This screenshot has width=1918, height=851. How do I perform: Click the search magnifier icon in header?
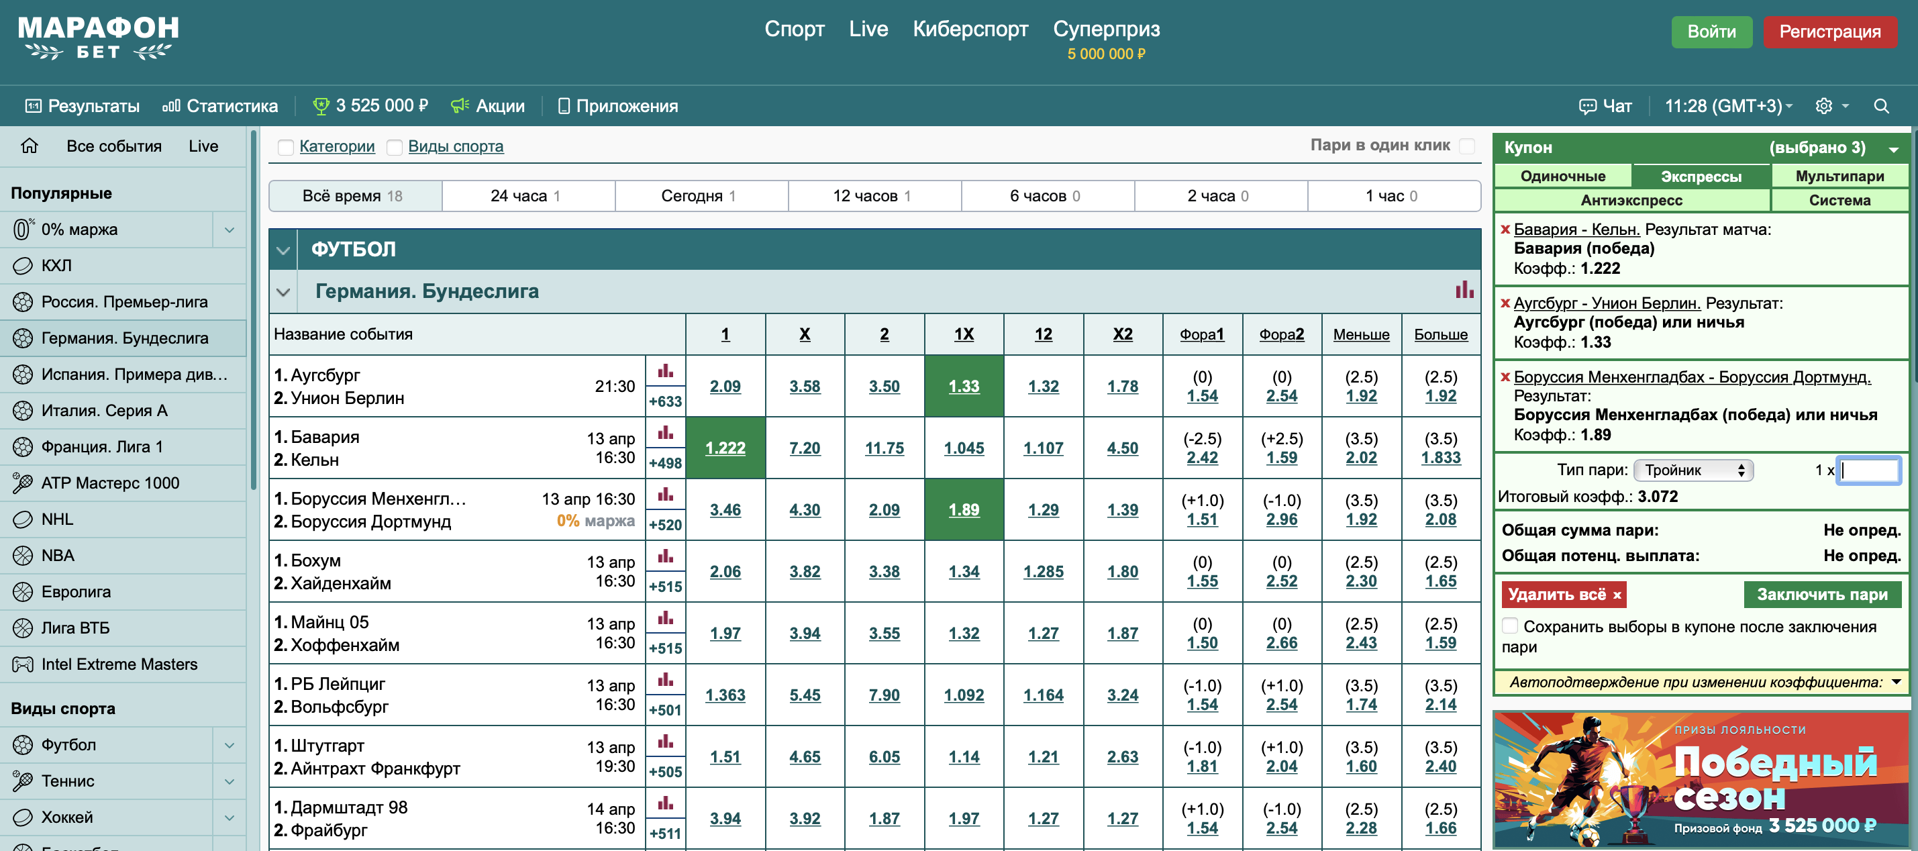(1881, 106)
